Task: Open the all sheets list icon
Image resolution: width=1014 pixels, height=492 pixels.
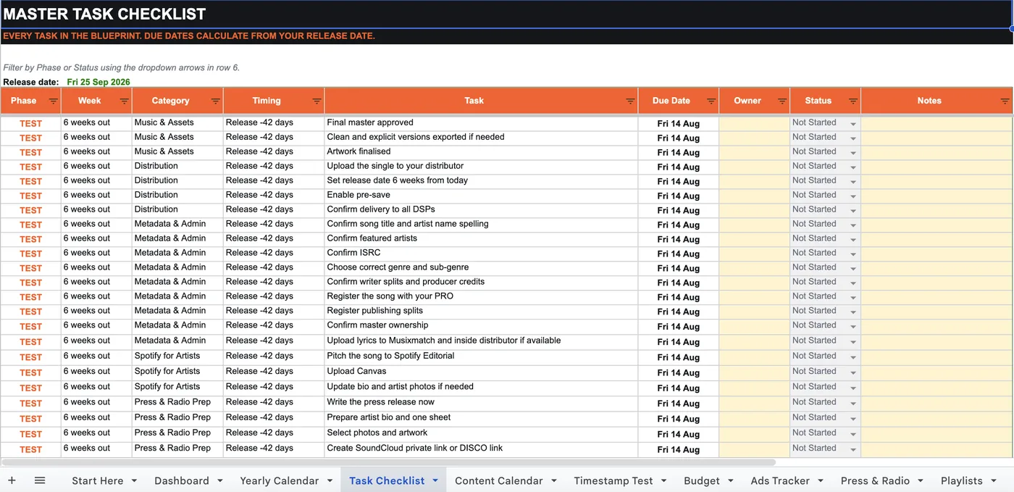Action: point(40,480)
